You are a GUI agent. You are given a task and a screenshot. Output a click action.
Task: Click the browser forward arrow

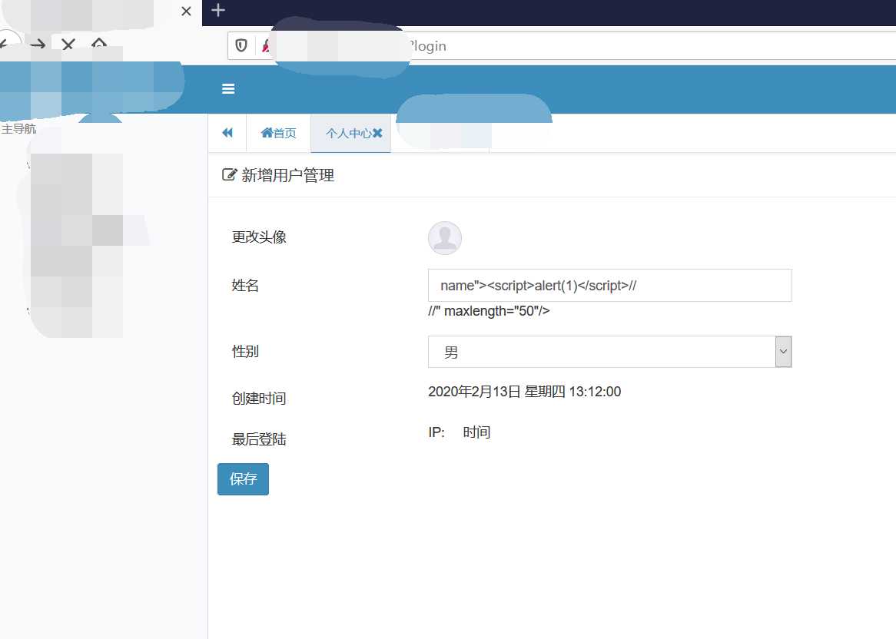tap(38, 44)
